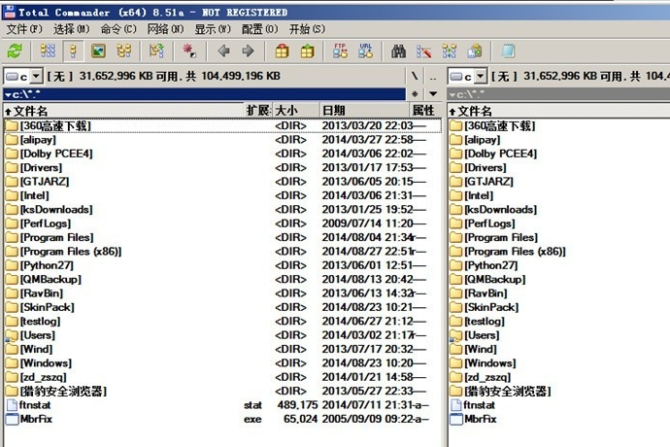Open the binoculars search files icon
Image resolution: width=670 pixels, height=447 pixels.
[x=398, y=52]
